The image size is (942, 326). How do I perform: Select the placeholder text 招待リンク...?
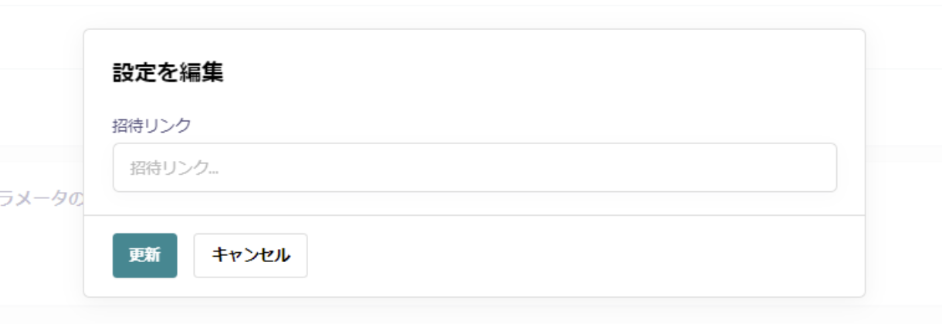coord(174,168)
